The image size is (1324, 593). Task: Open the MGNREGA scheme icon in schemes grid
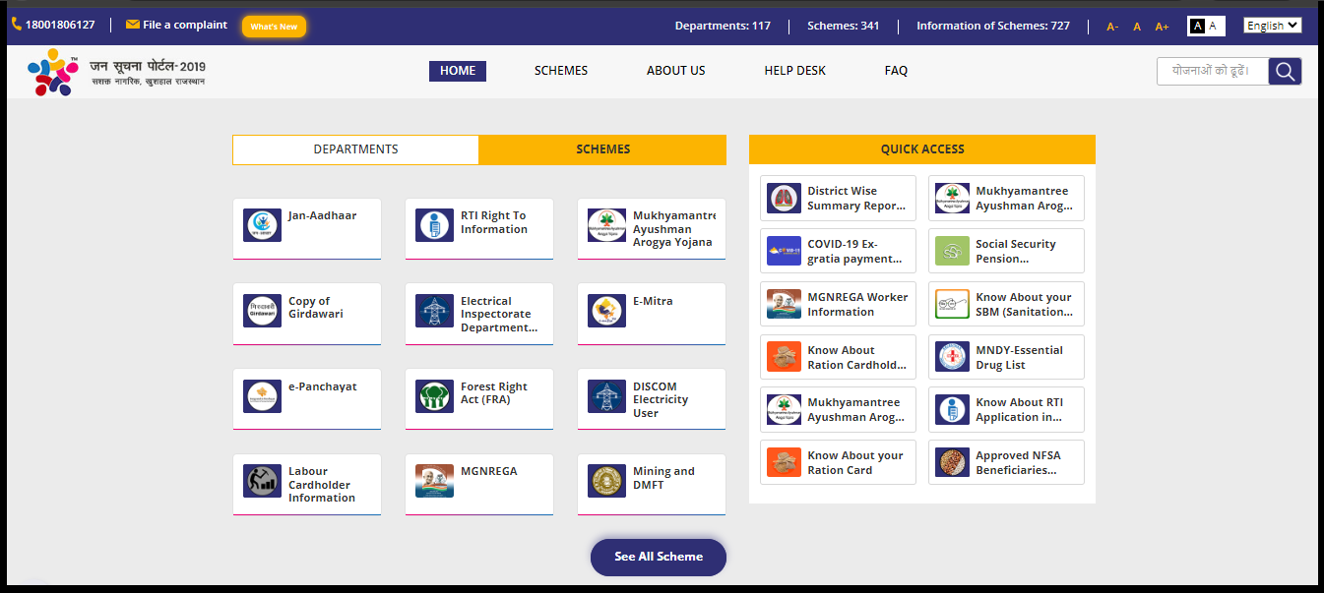tap(434, 481)
